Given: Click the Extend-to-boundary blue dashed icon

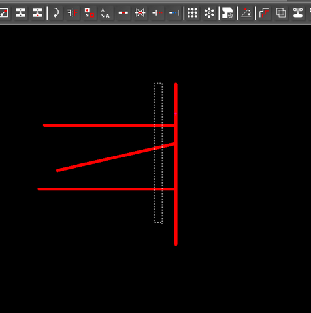Looking at the screenshot, I should (174, 13).
